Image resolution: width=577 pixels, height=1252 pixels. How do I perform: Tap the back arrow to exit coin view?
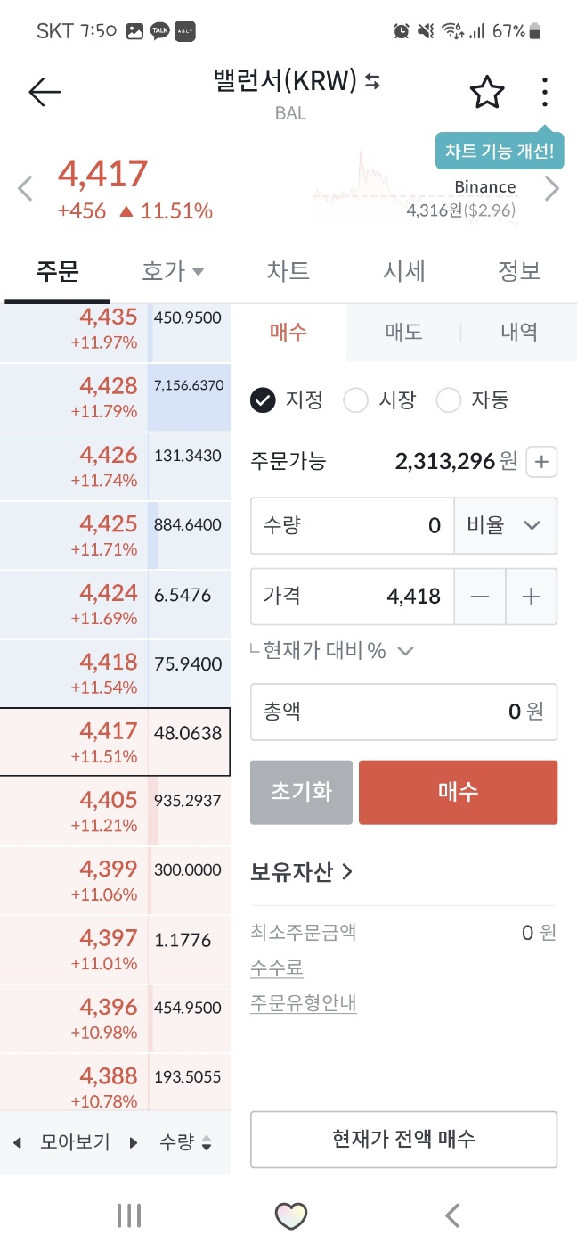[x=43, y=92]
